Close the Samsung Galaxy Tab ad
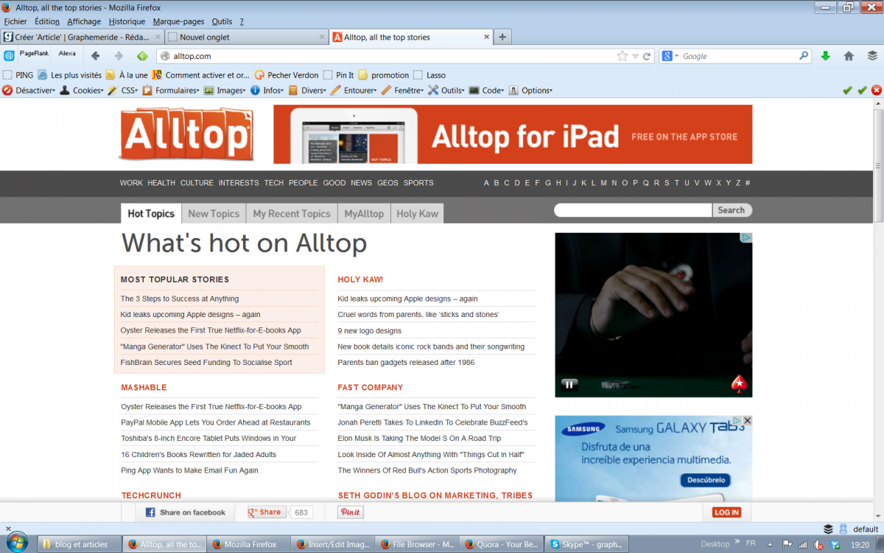884x553 pixels. coord(747,420)
